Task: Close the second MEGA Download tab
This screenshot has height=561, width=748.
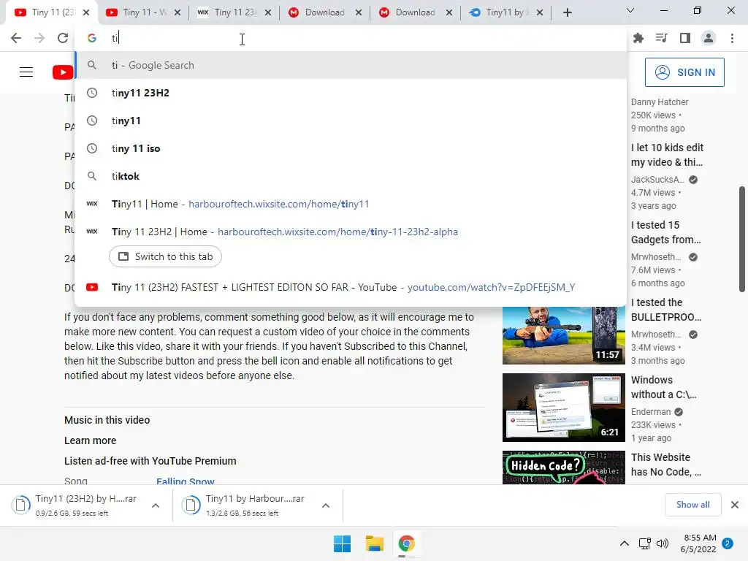Action: 449,12
